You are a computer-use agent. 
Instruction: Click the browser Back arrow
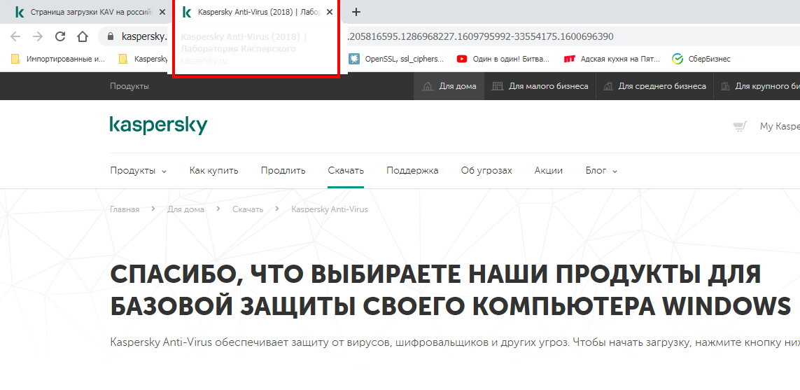click(15, 36)
